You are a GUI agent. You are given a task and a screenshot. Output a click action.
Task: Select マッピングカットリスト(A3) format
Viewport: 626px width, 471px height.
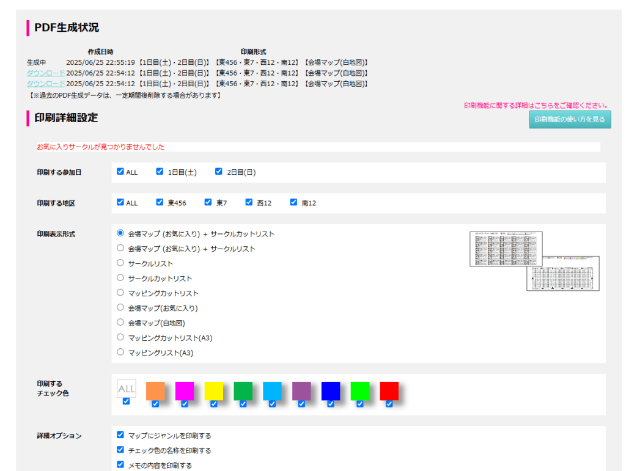[x=120, y=337]
